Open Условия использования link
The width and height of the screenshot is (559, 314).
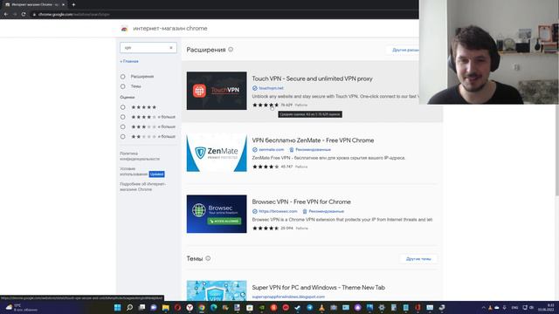coord(134,171)
